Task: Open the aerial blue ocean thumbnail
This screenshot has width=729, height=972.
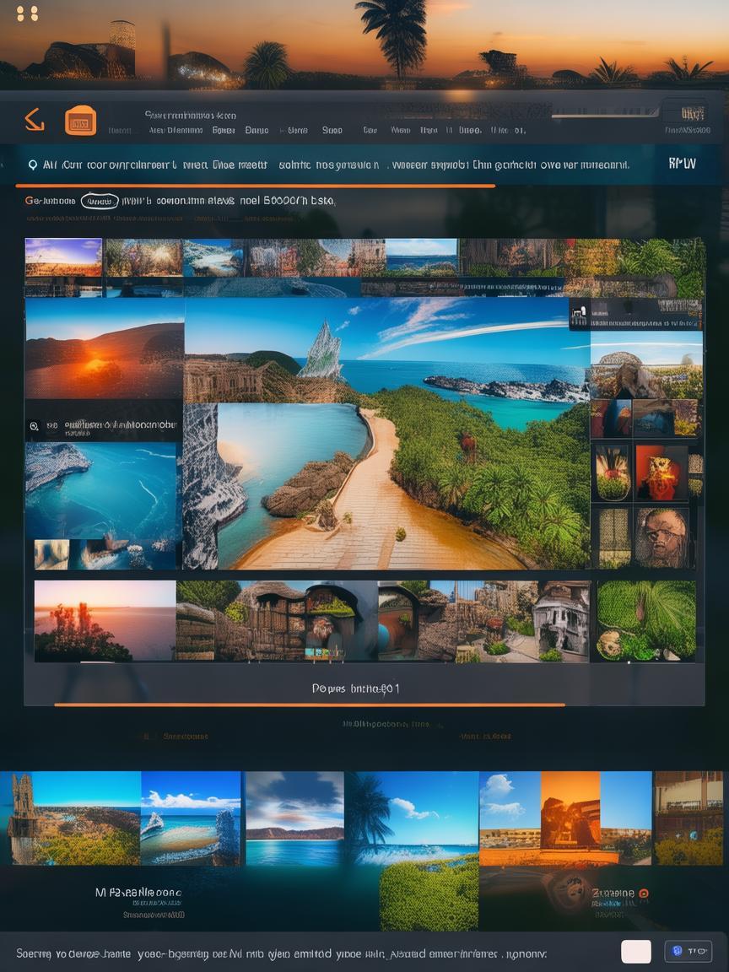Action: click(x=101, y=489)
